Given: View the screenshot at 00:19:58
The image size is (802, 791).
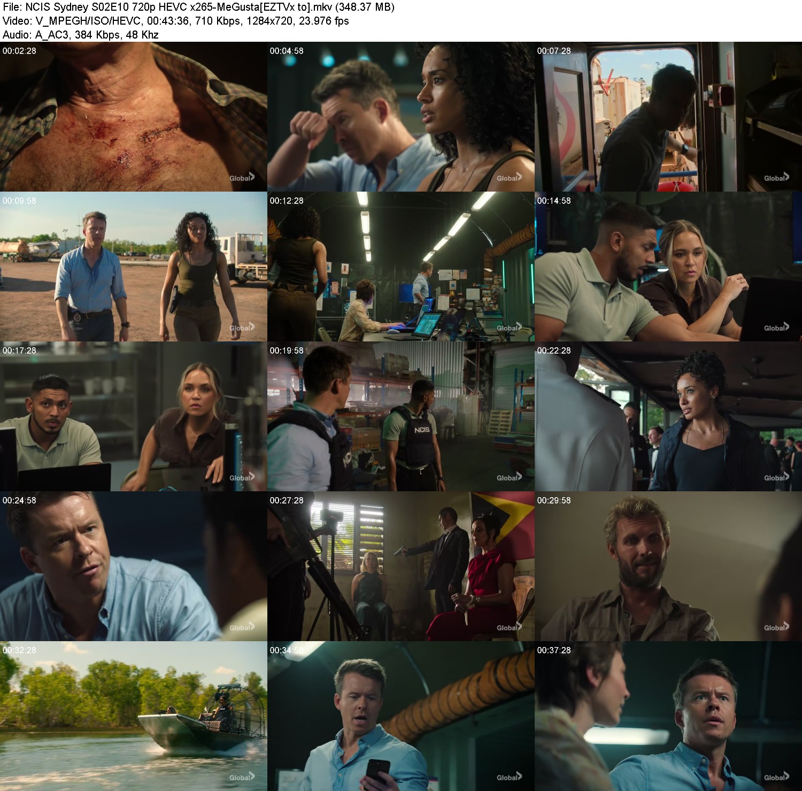Looking at the screenshot, I should tap(400, 416).
